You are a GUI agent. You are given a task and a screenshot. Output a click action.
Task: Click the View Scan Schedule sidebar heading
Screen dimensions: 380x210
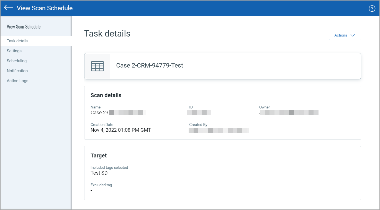(24, 27)
